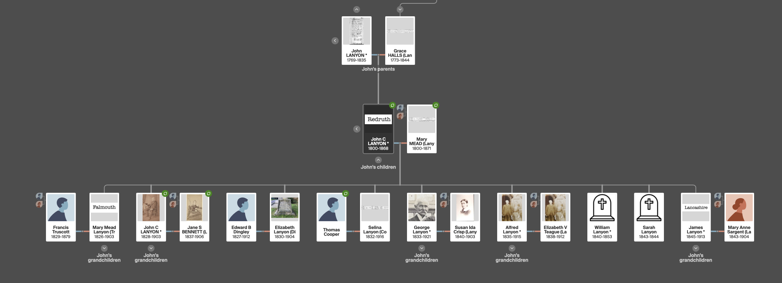Click left arrow beside John LANYON 1769-1835
The height and width of the screenshot is (283, 782).
click(x=335, y=41)
